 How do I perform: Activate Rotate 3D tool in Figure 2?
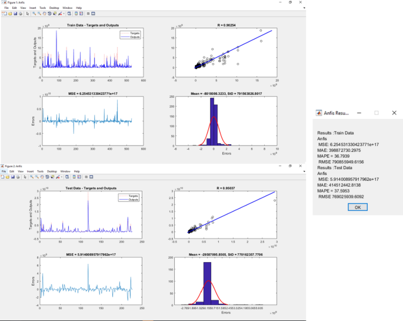[47, 177]
